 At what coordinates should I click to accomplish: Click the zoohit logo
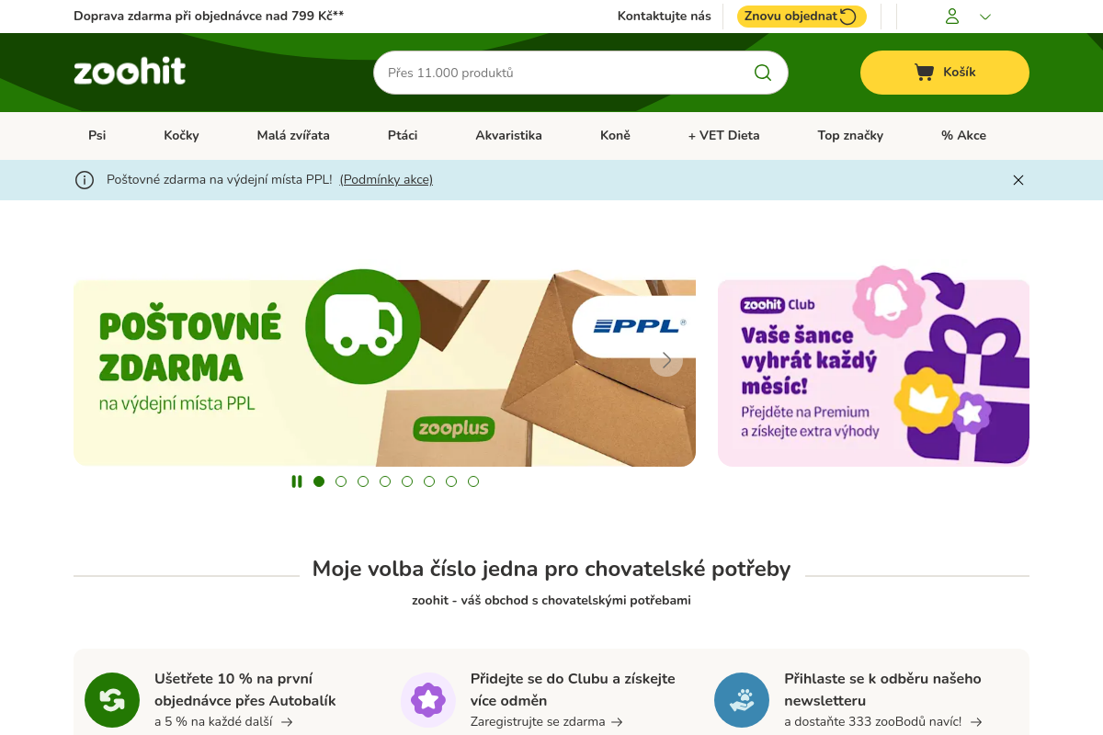(130, 72)
